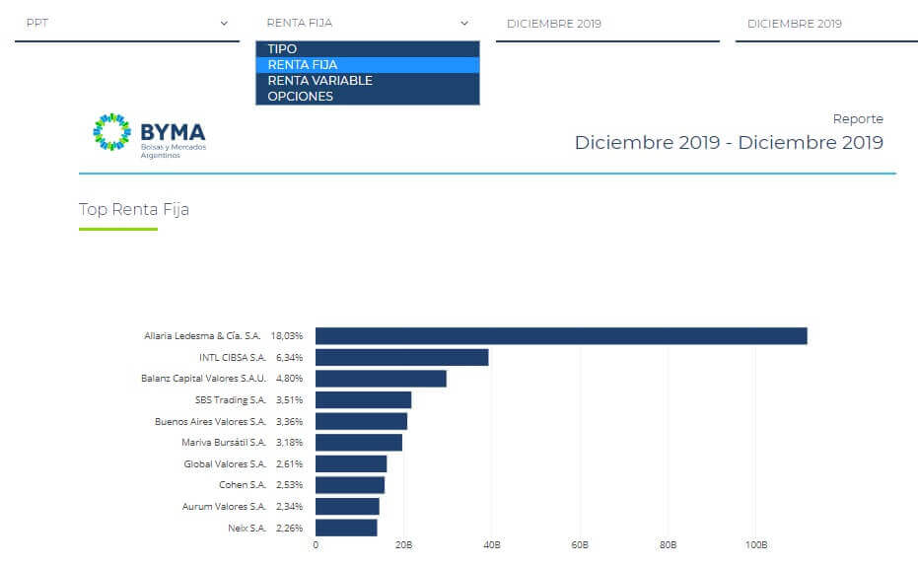The width and height of the screenshot is (918, 566).
Task: Click the Global Valores S.A. label
Action: [225, 464]
